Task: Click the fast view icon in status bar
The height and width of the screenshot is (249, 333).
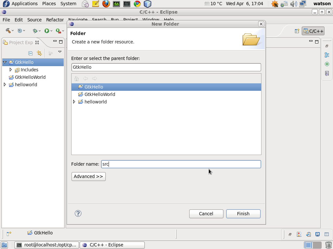Action: tap(9, 234)
